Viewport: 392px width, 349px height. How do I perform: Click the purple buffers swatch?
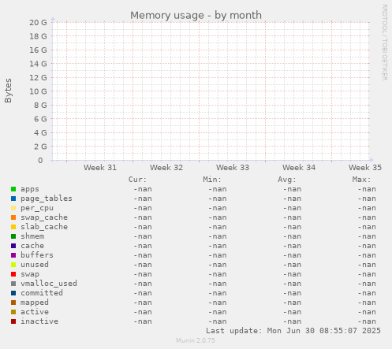13,255
